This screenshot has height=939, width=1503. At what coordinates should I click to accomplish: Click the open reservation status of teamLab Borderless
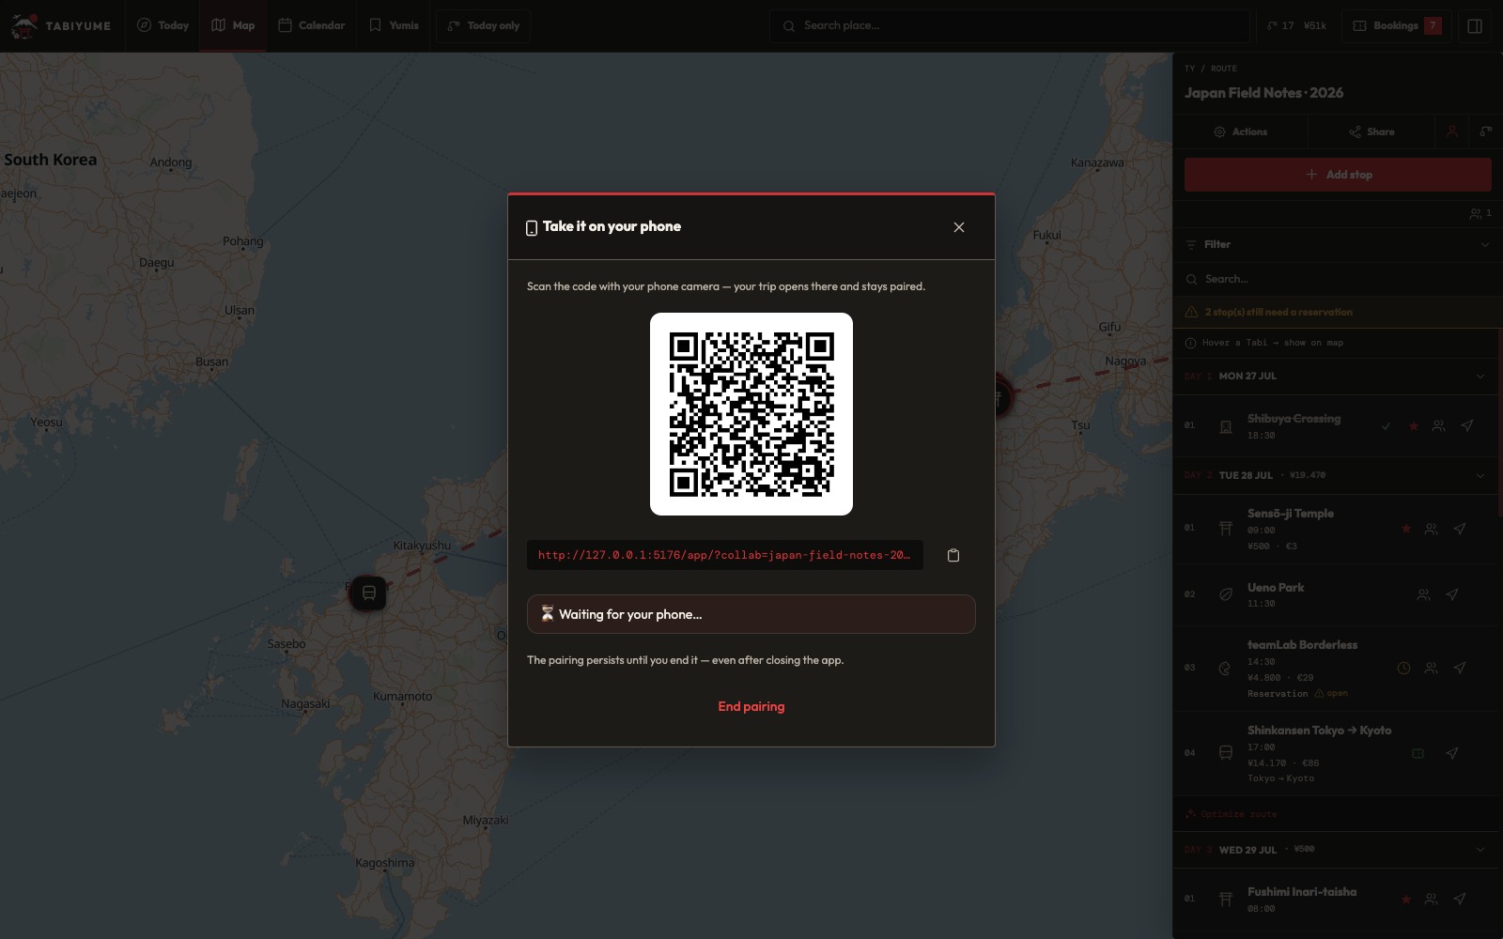point(1331,694)
